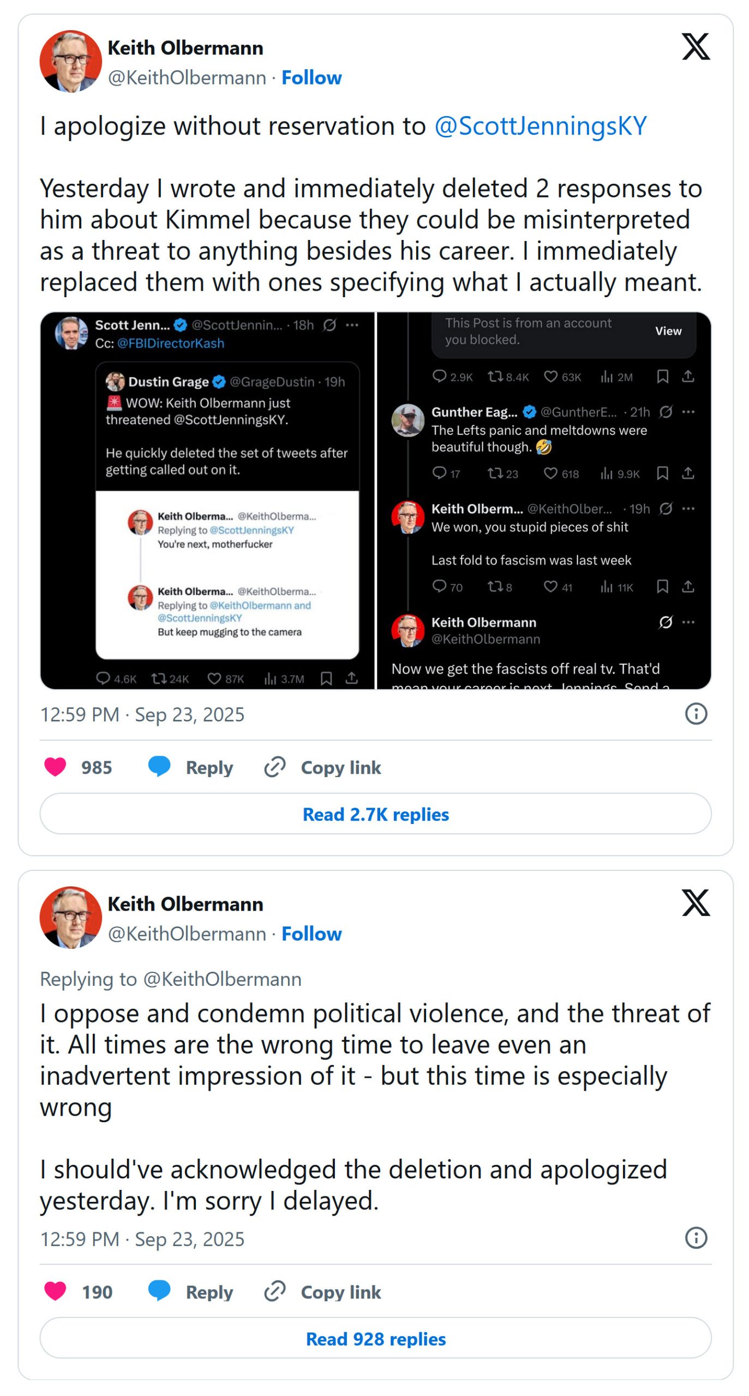Image resolution: width=749 pixels, height=1396 pixels.
Task: Open the @ScottJenningsKY mention link
Action: tap(540, 126)
